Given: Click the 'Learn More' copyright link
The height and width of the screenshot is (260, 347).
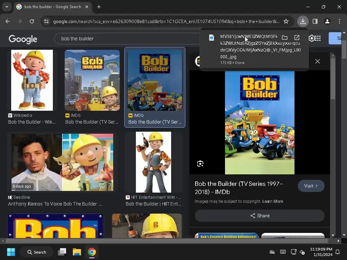Looking at the screenshot, I should click(x=273, y=201).
